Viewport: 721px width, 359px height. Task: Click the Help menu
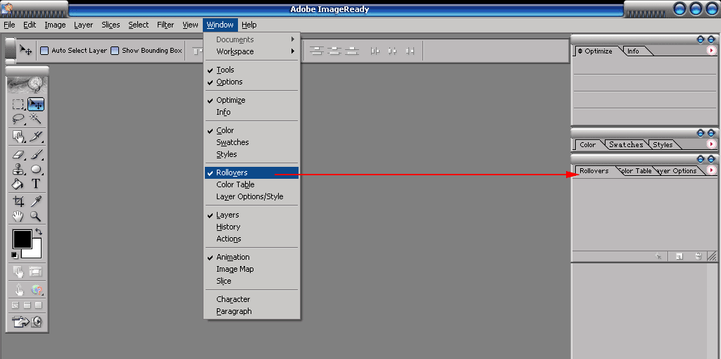(x=249, y=25)
